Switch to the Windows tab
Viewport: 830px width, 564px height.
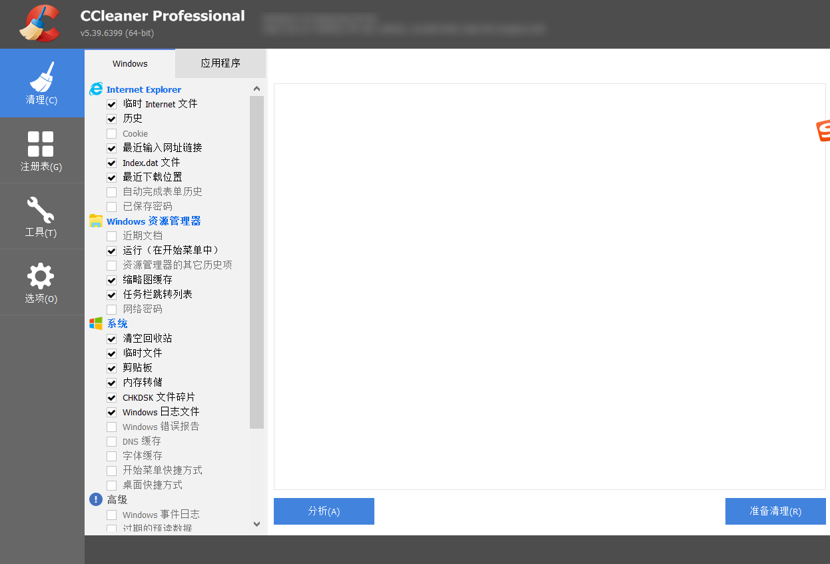coord(130,64)
